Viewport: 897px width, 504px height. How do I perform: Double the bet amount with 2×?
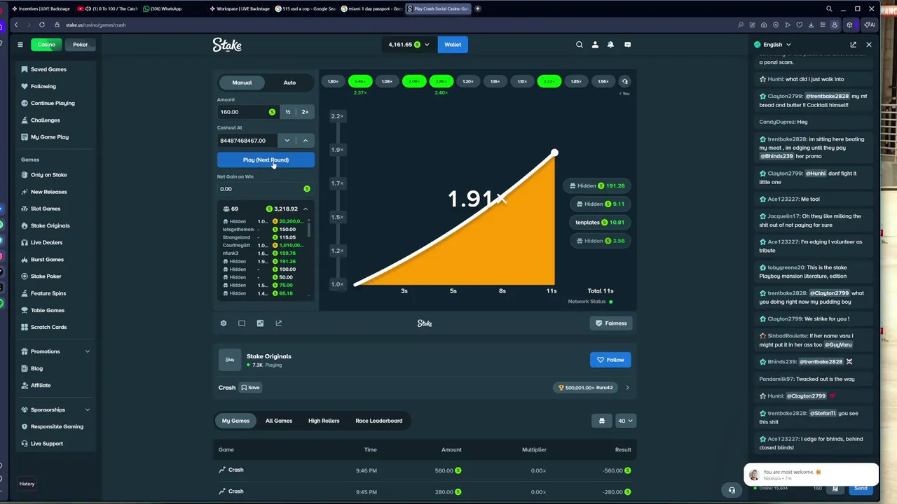(305, 112)
